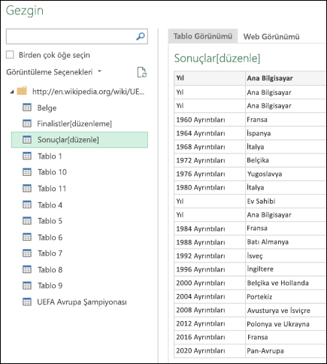
Task: Collapse the Wikipedia URL tree node
Action: pos(12,92)
